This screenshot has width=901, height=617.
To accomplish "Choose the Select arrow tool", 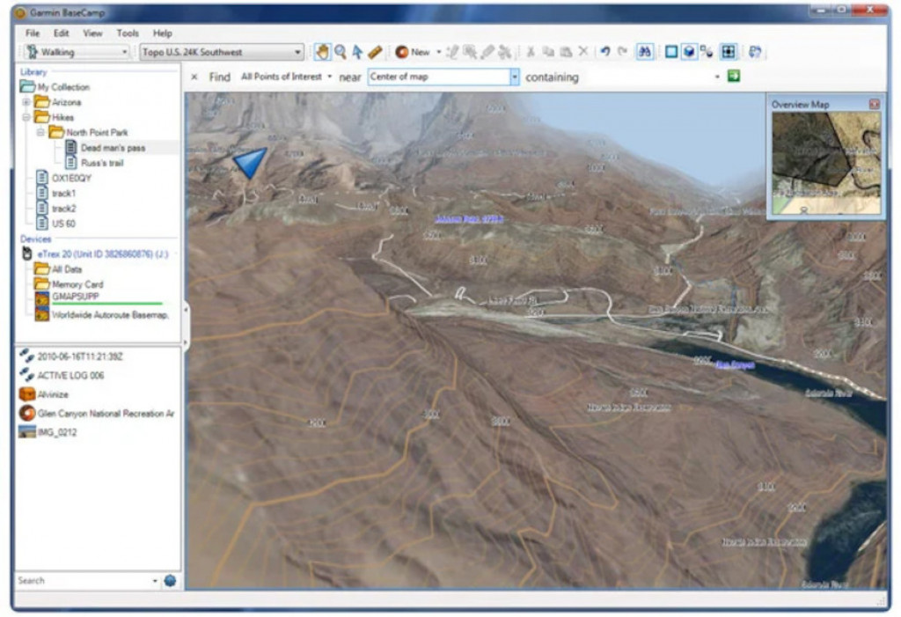I will coord(357,52).
